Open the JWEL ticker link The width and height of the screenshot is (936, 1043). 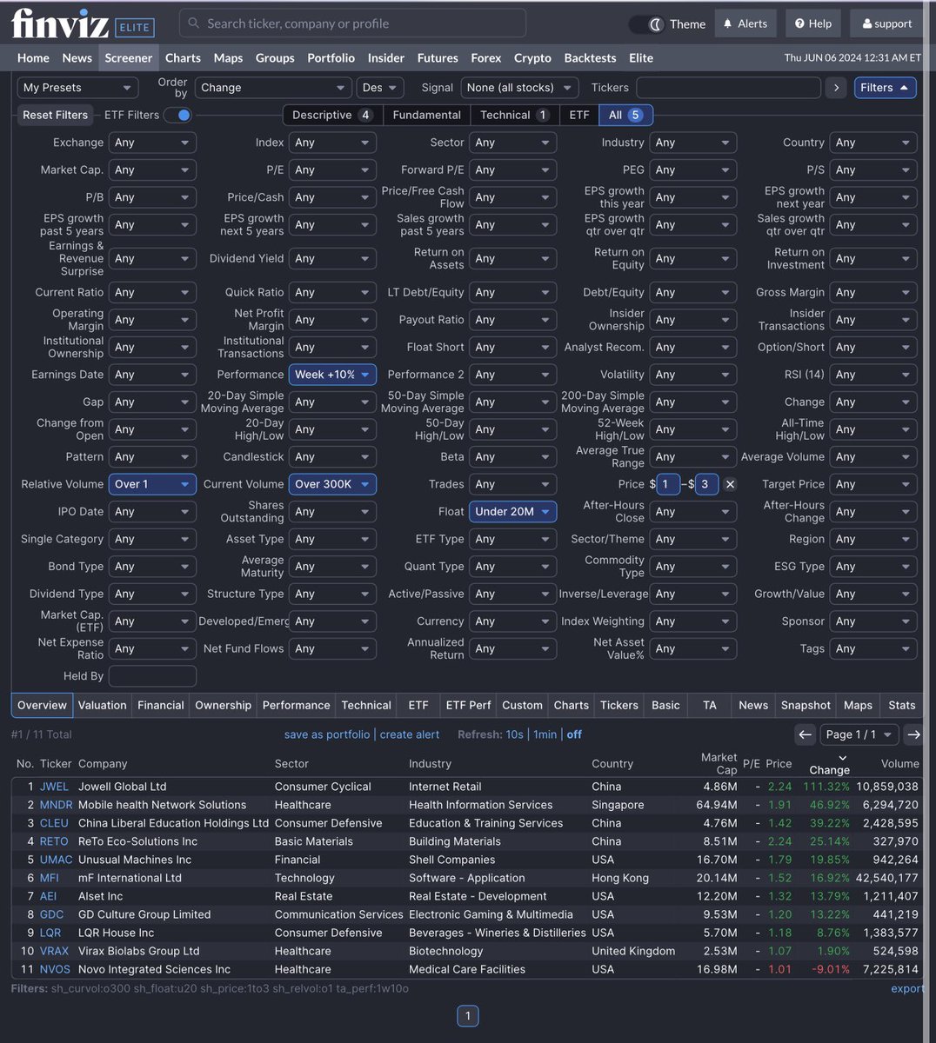click(x=54, y=787)
